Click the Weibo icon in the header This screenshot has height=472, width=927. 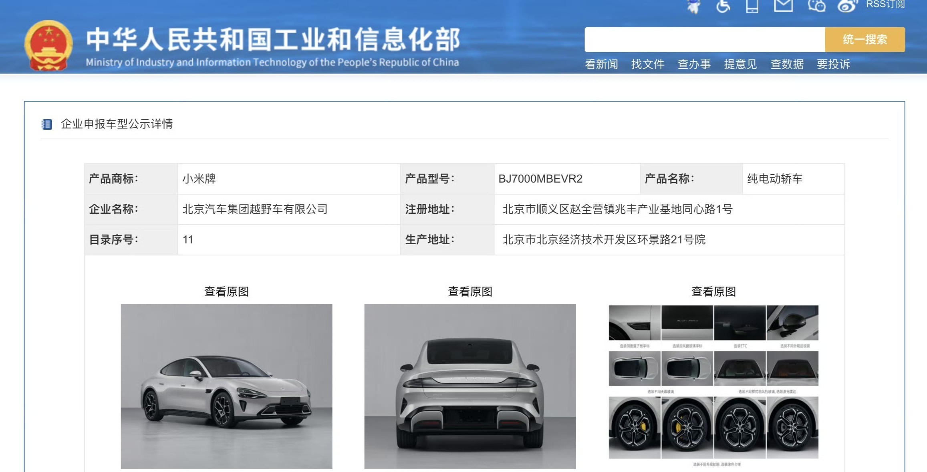[847, 6]
